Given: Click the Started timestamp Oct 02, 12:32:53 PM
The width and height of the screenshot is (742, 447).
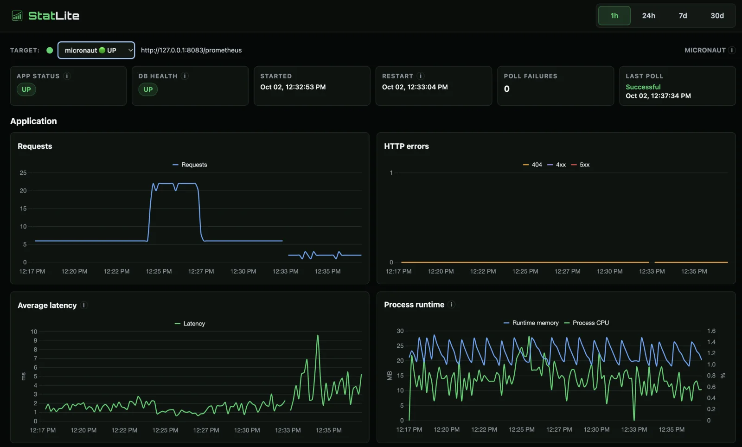Looking at the screenshot, I should [x=293, y=87].
